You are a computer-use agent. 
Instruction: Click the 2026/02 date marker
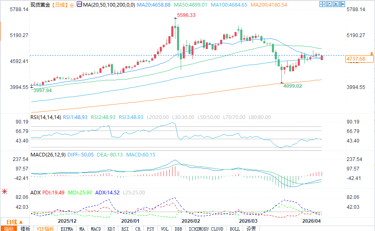click(x=191, y=221)
